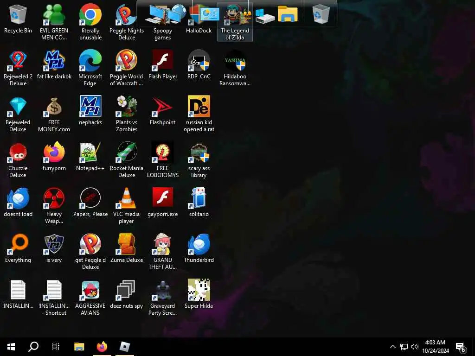Click Plants vs Zombies shortcut

tap(127, 114)
